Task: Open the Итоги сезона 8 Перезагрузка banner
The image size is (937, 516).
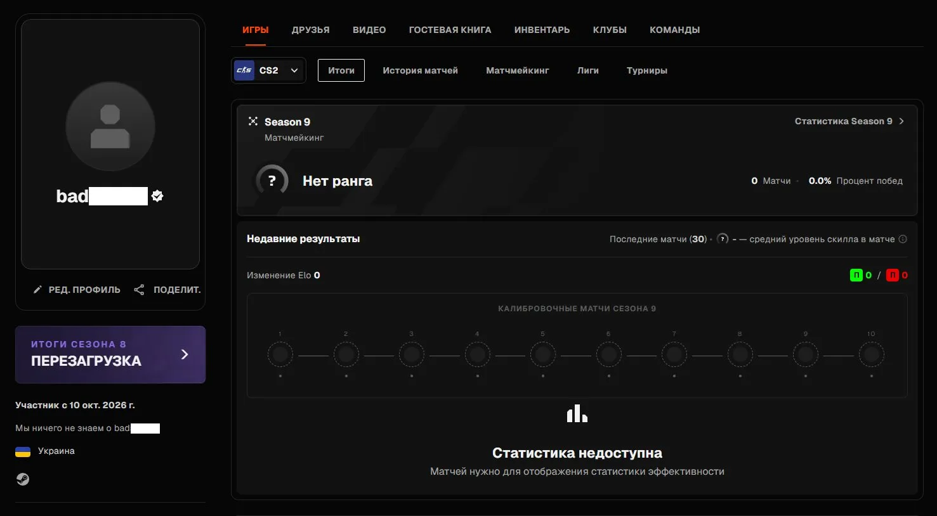Action: point(110,354)
